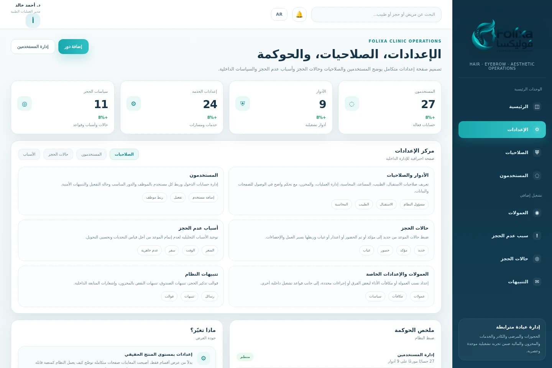Open العمولات in the sidebar menu
The width and height of the screenshot is (552, 368).
(502, 213)
